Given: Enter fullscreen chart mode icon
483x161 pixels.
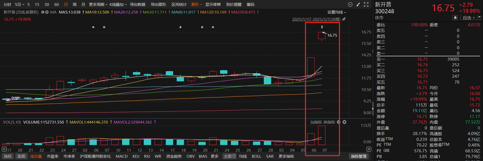Looking at the screenshot, I should pos(366,5).
